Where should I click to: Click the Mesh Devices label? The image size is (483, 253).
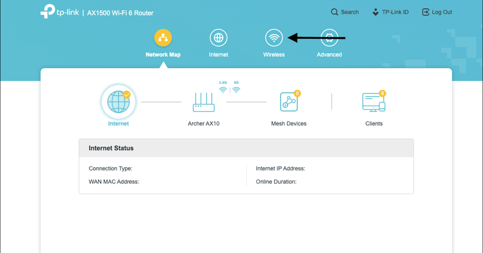click(289, 124)
